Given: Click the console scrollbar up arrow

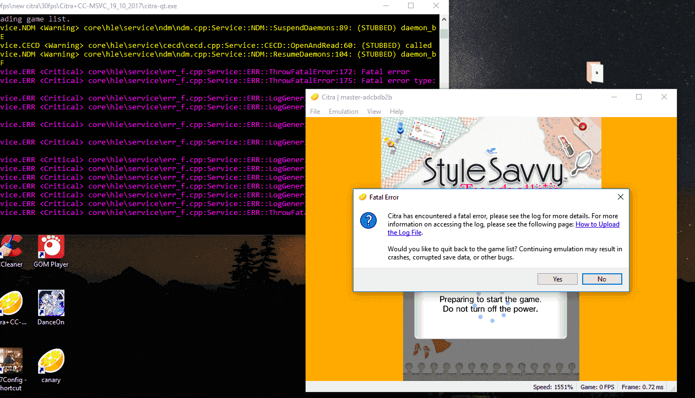Looking at the screenshot, I should pyautogui.click(x=444, y=19).
